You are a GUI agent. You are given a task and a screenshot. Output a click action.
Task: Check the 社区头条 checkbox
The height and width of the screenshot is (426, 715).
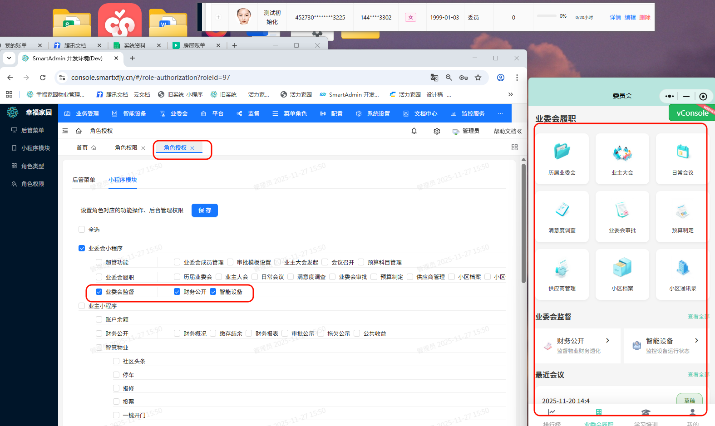(x=116, y=361)
